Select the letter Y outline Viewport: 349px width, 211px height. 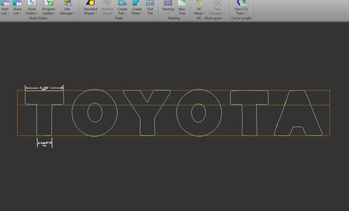(x=147, y=112)
